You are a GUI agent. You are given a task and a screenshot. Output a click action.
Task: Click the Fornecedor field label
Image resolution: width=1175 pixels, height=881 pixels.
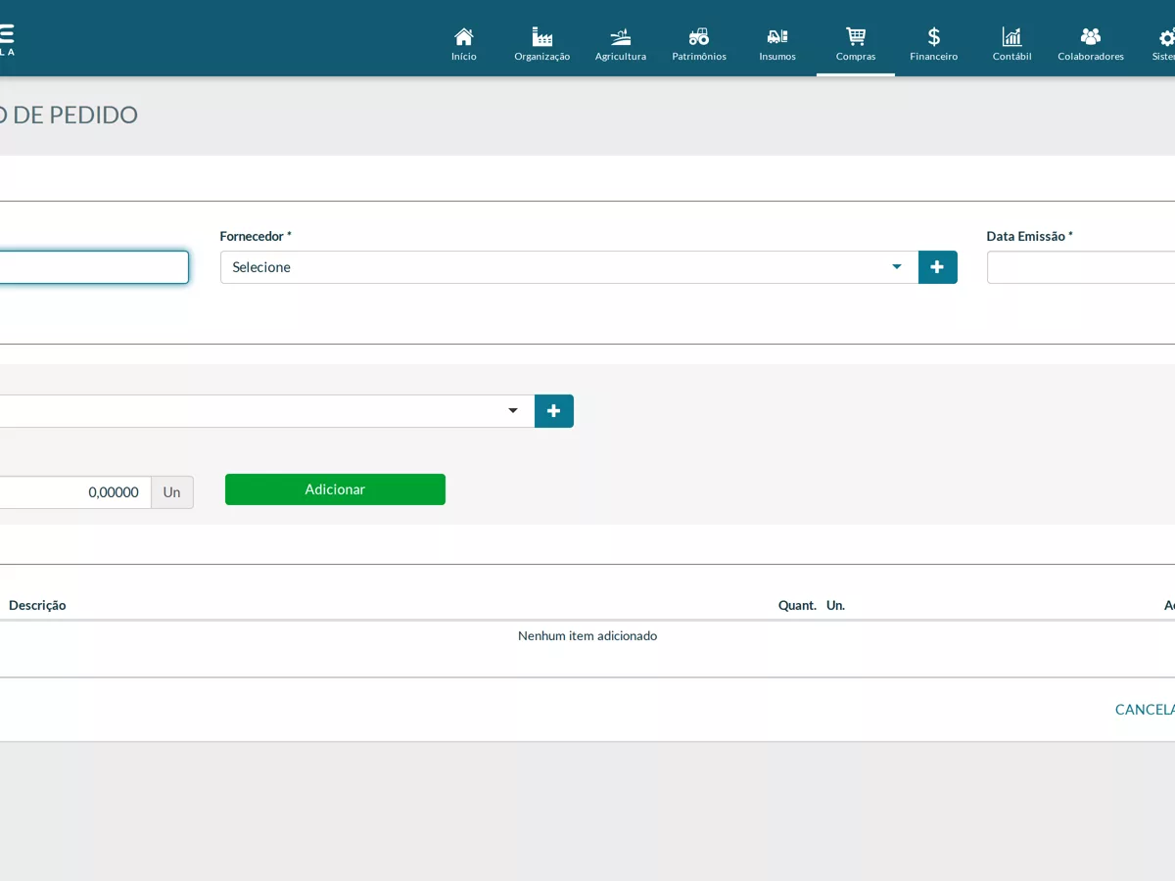(x=256, y=236)
